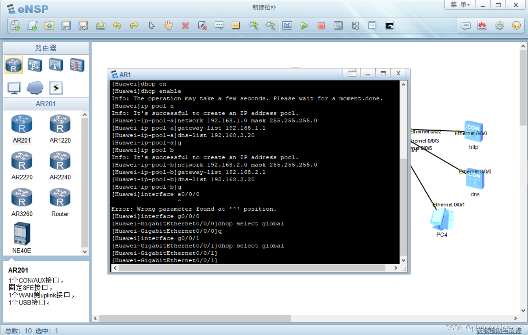Viewport: 528px width, 335px height.
Task: Click device list scroll-up arrow
Action: click(85, 115)
